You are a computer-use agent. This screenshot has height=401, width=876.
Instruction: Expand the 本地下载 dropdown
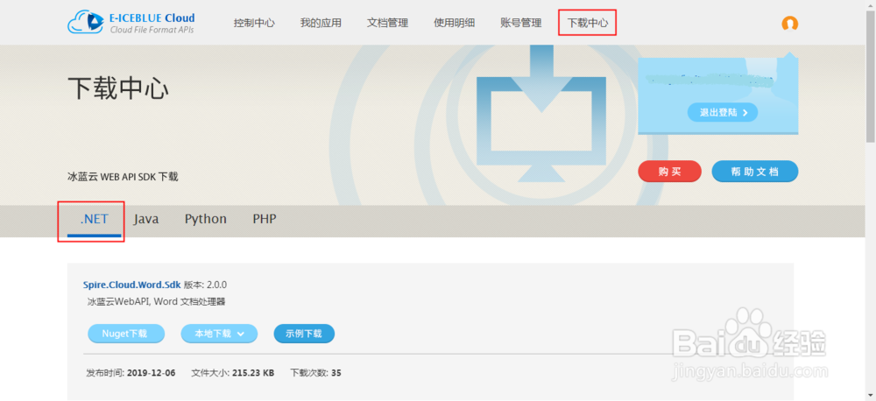pyautogui.click(x=219, y=334)
